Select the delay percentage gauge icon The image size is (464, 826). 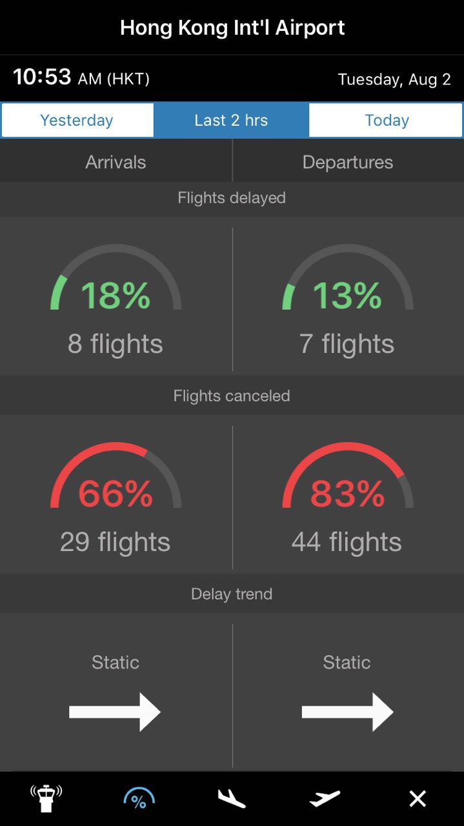(x=139, y=798)
